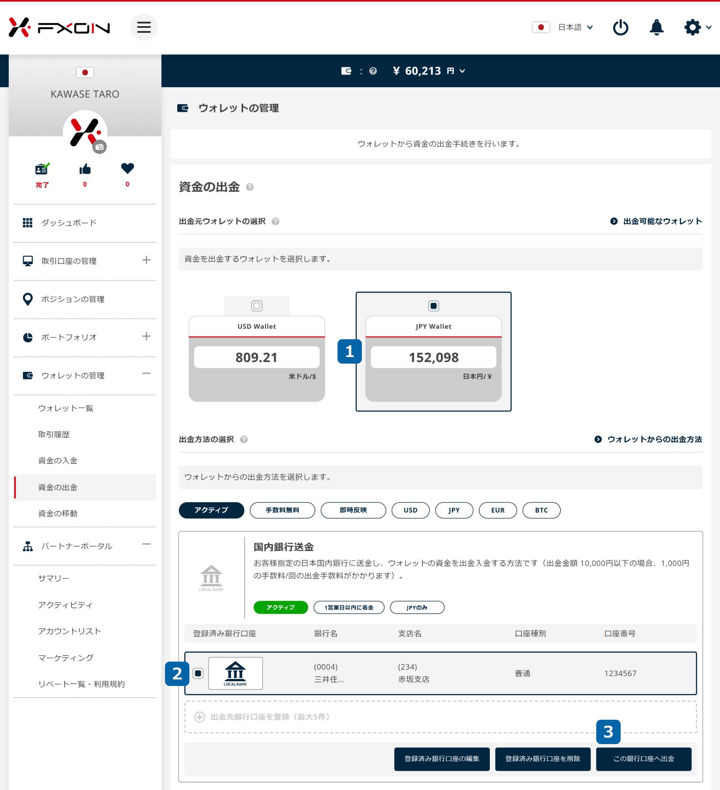
Task: Click the JPYのみ tag
Action: tap(417, 607)
